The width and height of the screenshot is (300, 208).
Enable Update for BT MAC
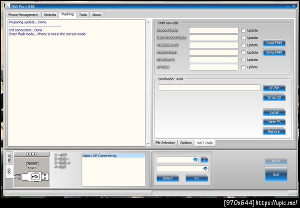tap(243, 67)
